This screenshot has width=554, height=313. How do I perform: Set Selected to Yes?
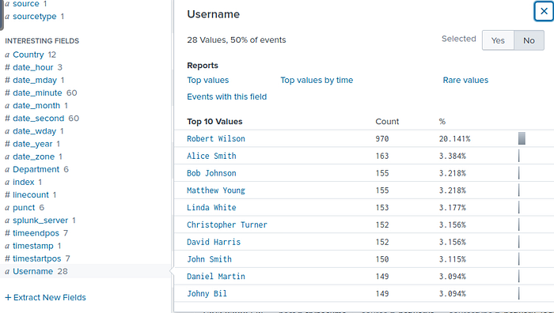coord(498,40)
